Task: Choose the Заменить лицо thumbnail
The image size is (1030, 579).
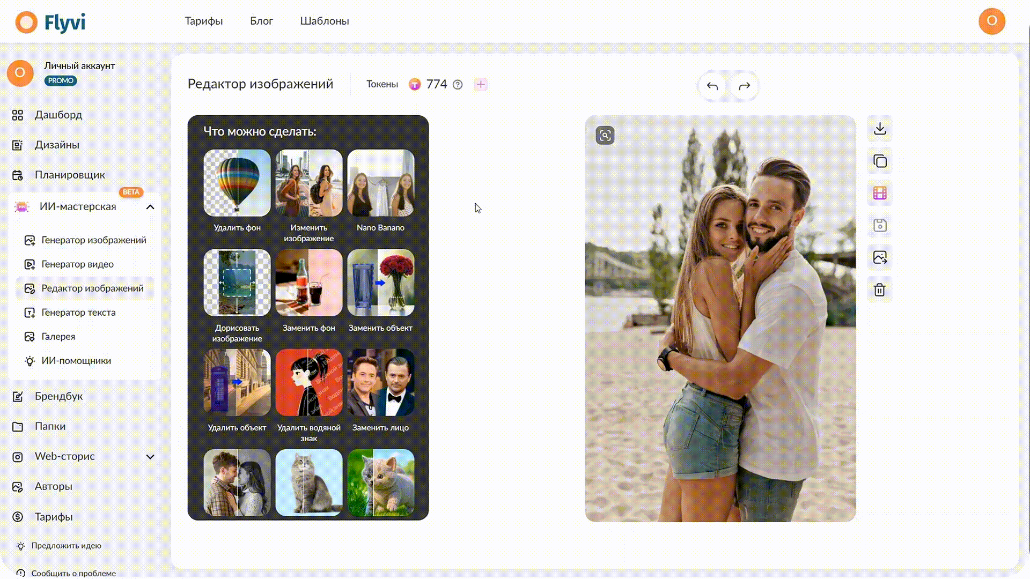Action: pos(381,383)
